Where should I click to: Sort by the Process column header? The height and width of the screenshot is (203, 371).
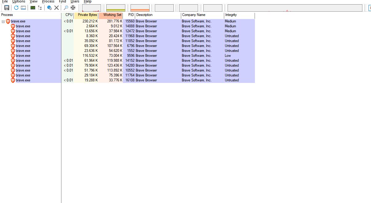point(31,15)
